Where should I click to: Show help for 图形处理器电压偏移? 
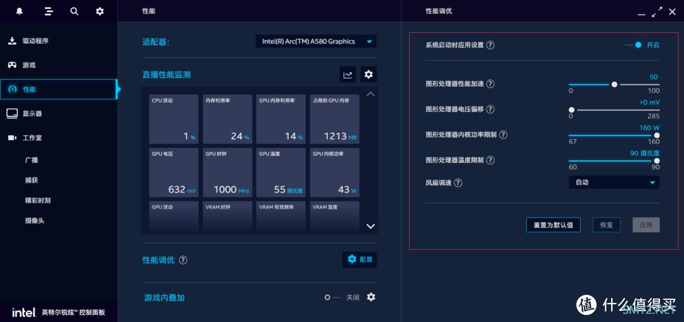(x=490, y=109)
